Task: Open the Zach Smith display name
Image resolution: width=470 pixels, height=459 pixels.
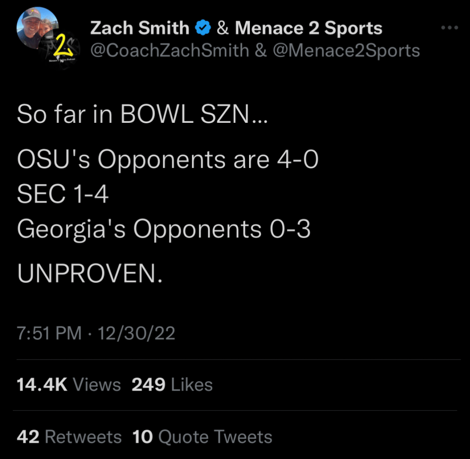Action: tap(140, 29)
